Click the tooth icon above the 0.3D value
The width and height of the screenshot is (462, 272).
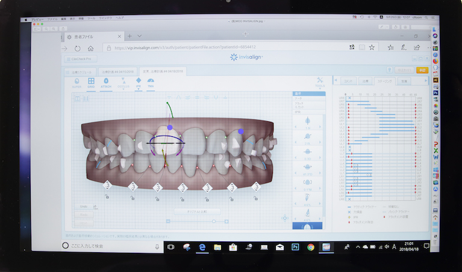coord(308,151)
